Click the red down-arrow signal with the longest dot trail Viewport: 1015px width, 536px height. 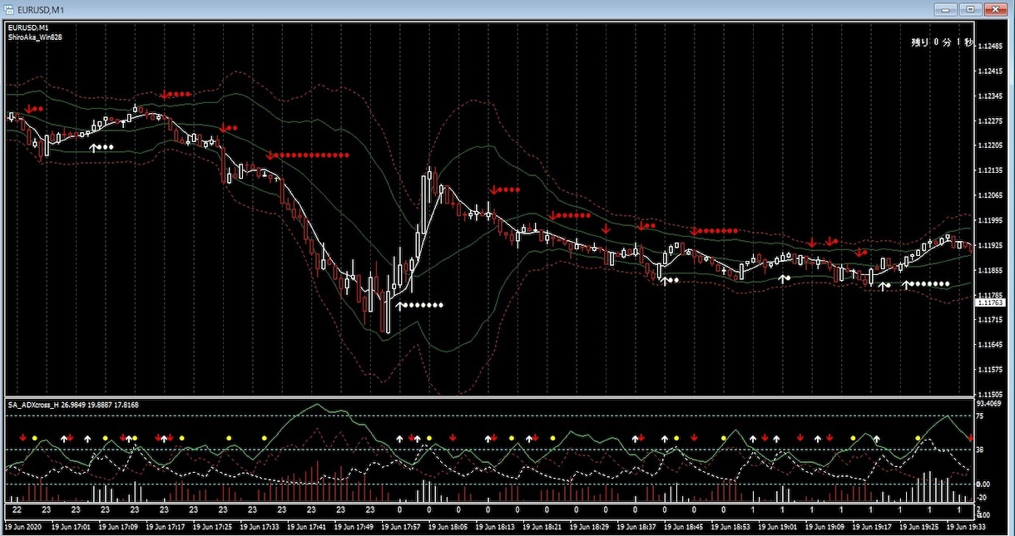pyautogui.click(x=270, y=155)
